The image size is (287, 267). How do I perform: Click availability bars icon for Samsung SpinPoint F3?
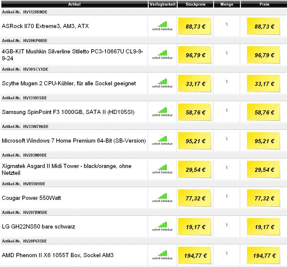coord(163,110)
